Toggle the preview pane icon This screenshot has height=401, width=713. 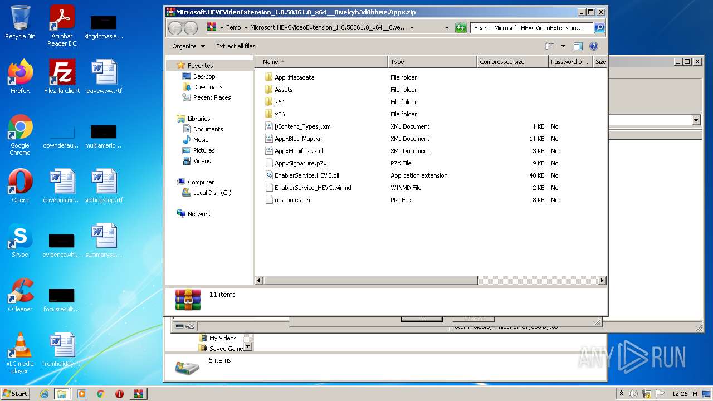(578, 46)
